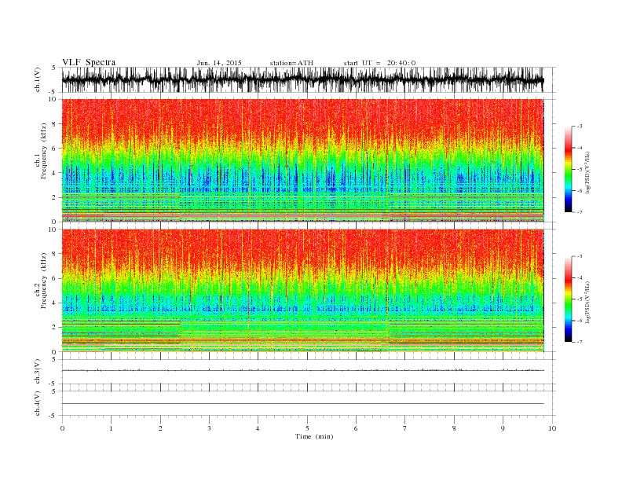Image resolution: width=622 pixels, height=481 pixels.
Task: Click time axis tick label "8"
Action: pos(454,428)
